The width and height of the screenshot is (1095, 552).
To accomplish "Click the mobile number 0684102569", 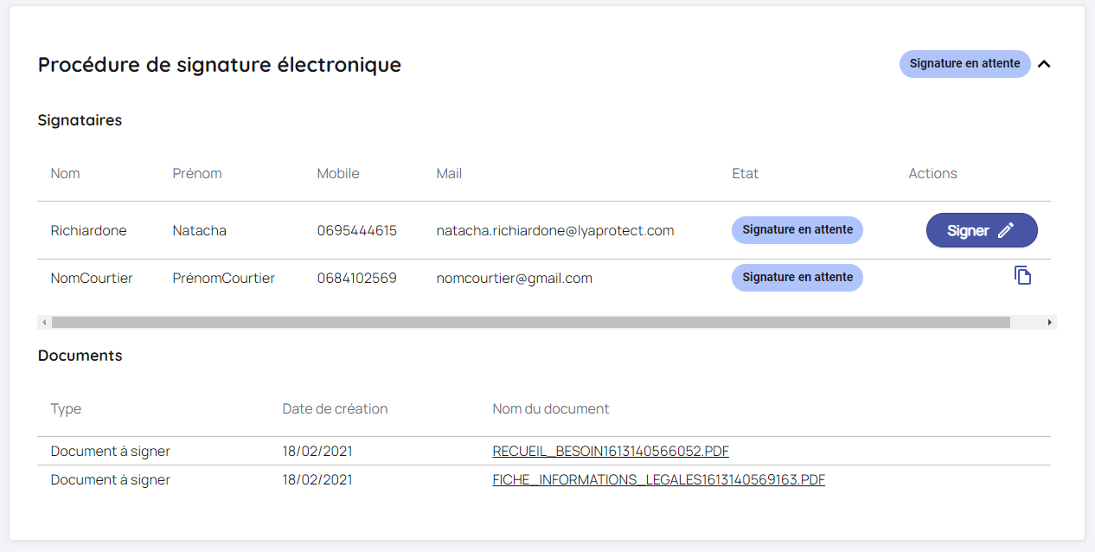I will click(x=356, y=278).
